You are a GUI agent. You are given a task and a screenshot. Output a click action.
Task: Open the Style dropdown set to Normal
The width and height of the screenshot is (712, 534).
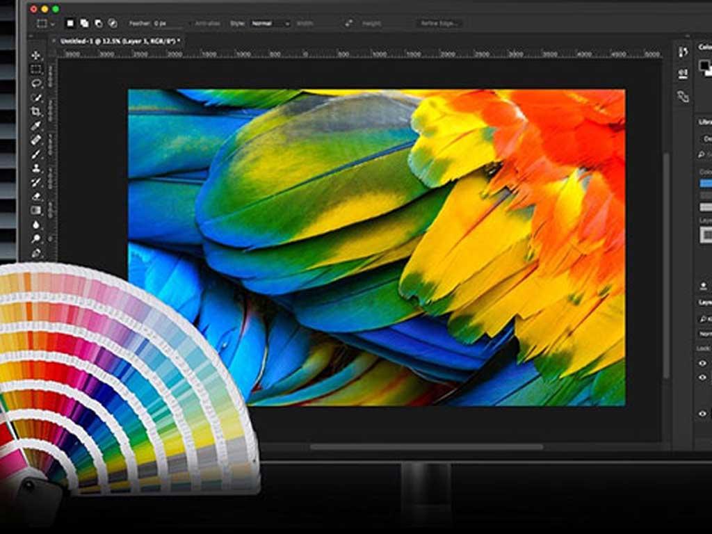270,24
